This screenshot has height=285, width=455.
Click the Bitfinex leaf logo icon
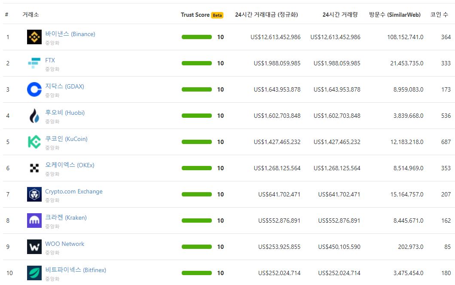tap(34, 273)
